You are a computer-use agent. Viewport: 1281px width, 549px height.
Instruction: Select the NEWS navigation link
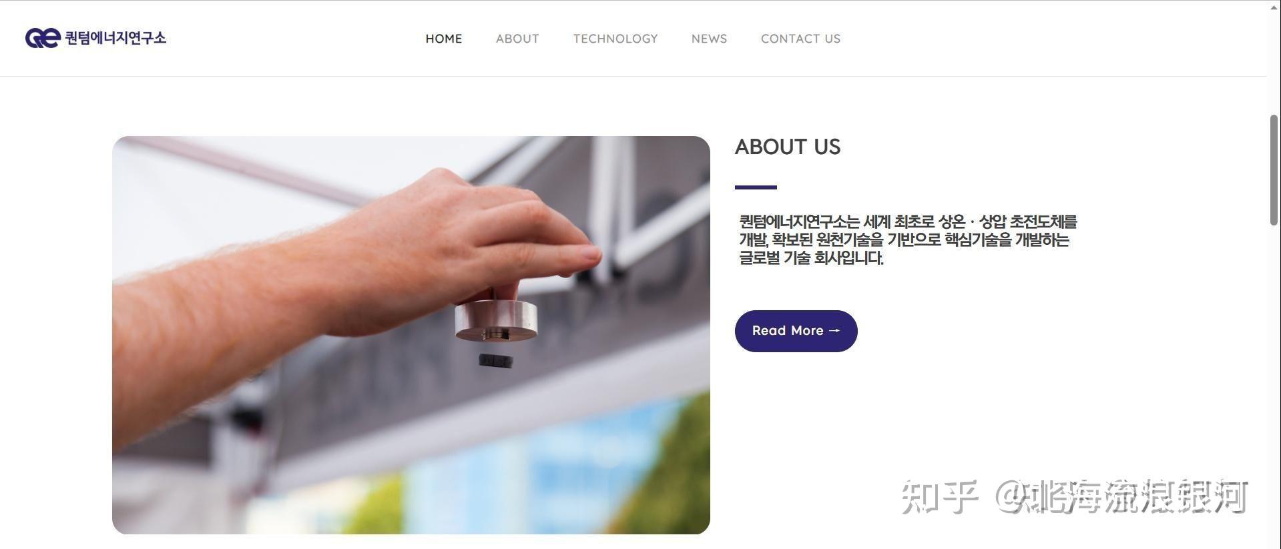(709, 39)
